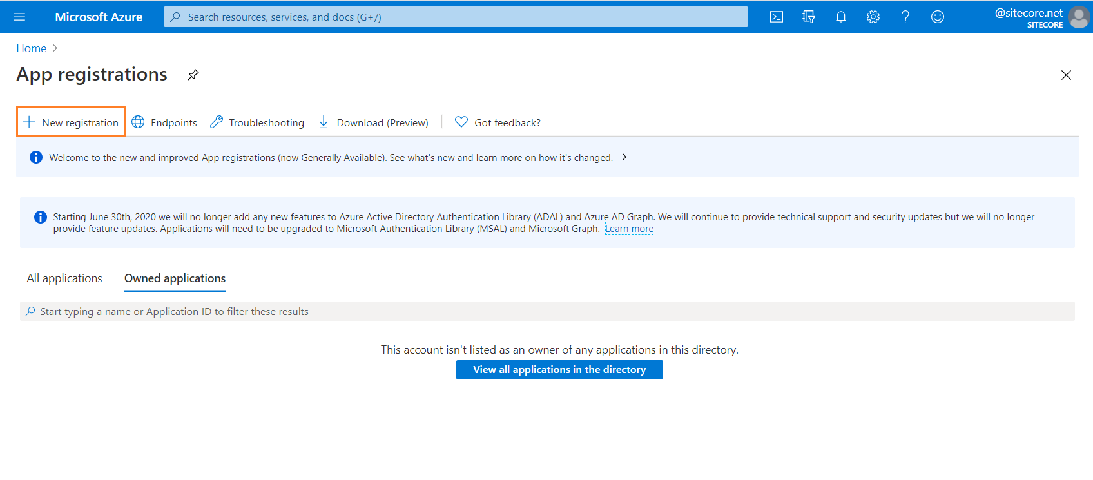Go to Home breadcrumb
Viewport: 1093px width, 480px height.
tap(32, 48)
